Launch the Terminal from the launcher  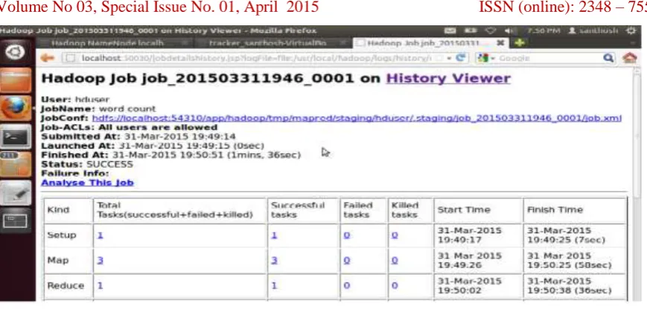[x=16, y=136]
